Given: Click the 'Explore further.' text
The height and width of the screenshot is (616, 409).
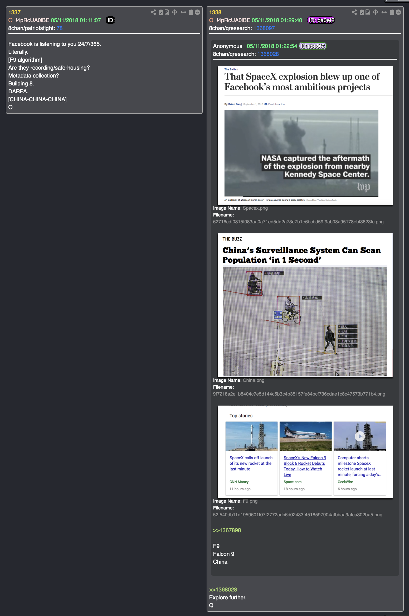Looking at the screenshot, I should pos(228,598).
